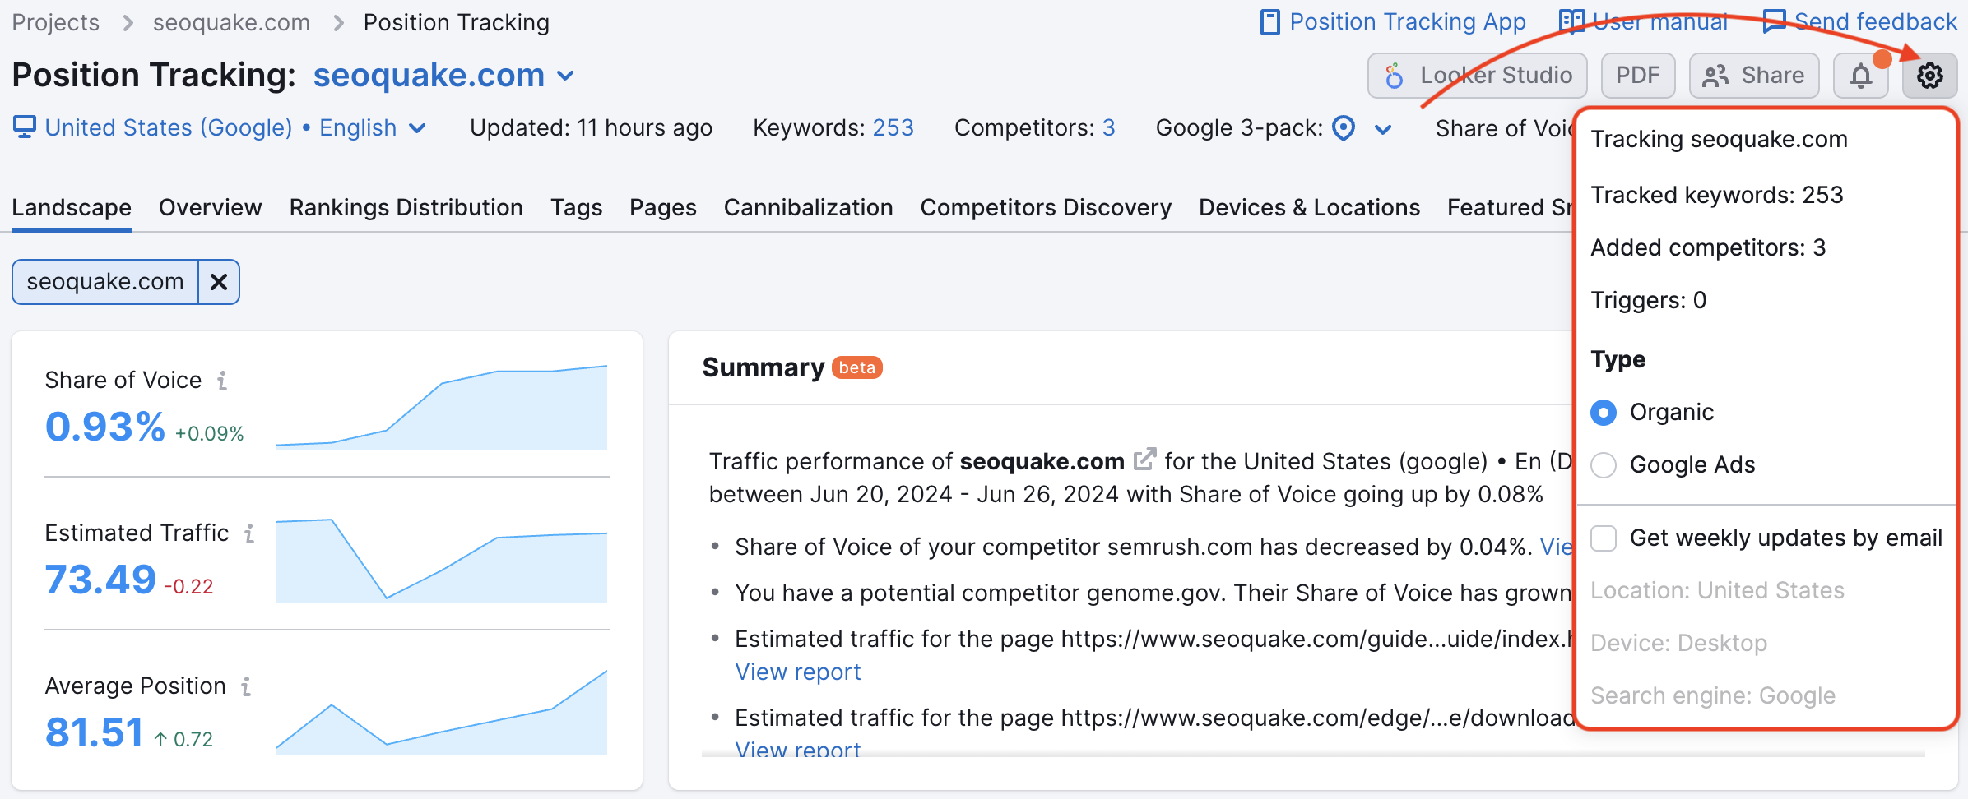Image resolution: width=1968 pixels, height=799 pixels.
Task: Click the desktop device icon beside United States
Action: pyautogui.click(x=25, y=127)
